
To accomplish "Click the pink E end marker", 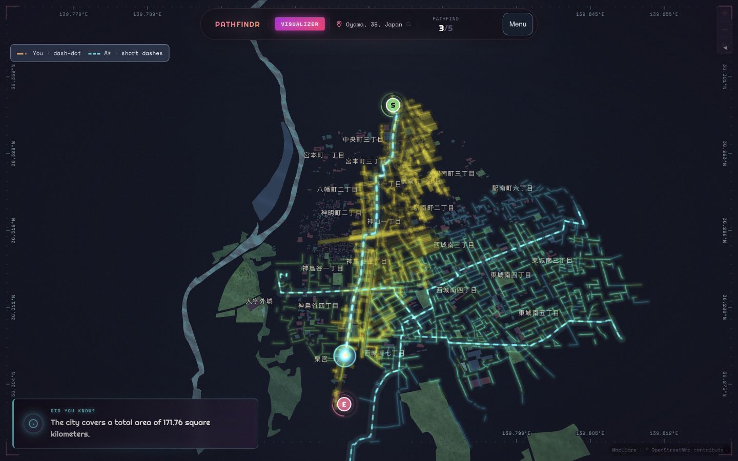I will (344, 404).
